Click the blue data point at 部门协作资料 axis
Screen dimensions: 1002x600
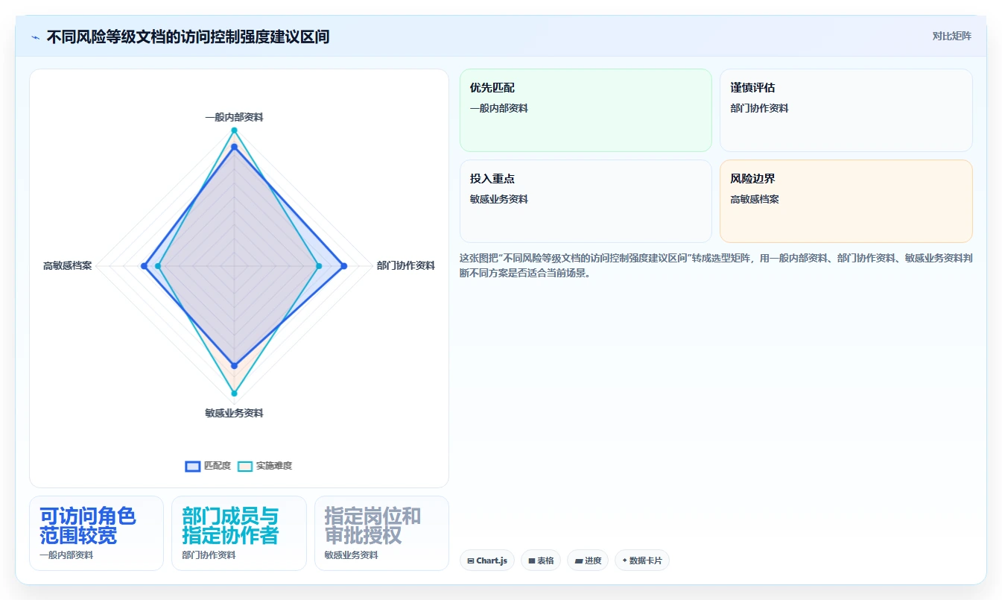pyautogui.click(x=343, y=266)
